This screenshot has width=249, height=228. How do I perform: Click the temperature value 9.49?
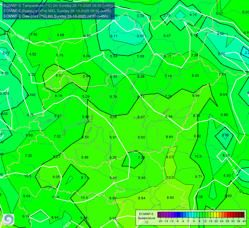[x=141, y=178]
